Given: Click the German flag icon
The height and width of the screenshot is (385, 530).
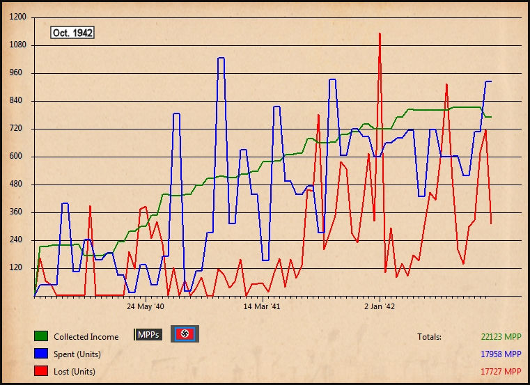Looking at the screenshot, I should click(185, 334).
